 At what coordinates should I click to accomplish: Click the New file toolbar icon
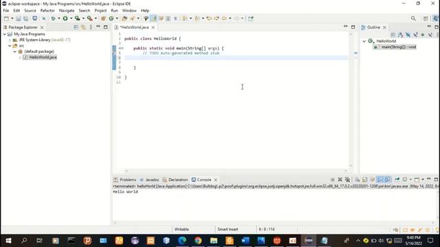pos(6,19)
